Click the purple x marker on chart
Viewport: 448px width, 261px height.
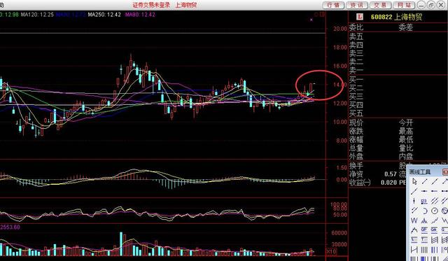click(311, 20)
